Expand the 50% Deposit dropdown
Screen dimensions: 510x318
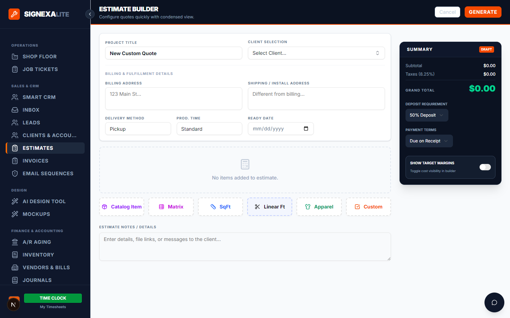426,115
